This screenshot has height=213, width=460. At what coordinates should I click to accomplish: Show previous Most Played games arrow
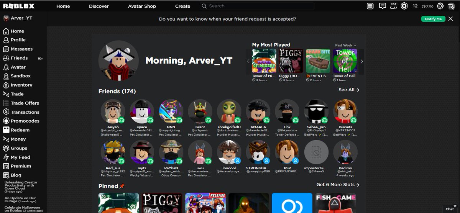[x=248, y=61]
